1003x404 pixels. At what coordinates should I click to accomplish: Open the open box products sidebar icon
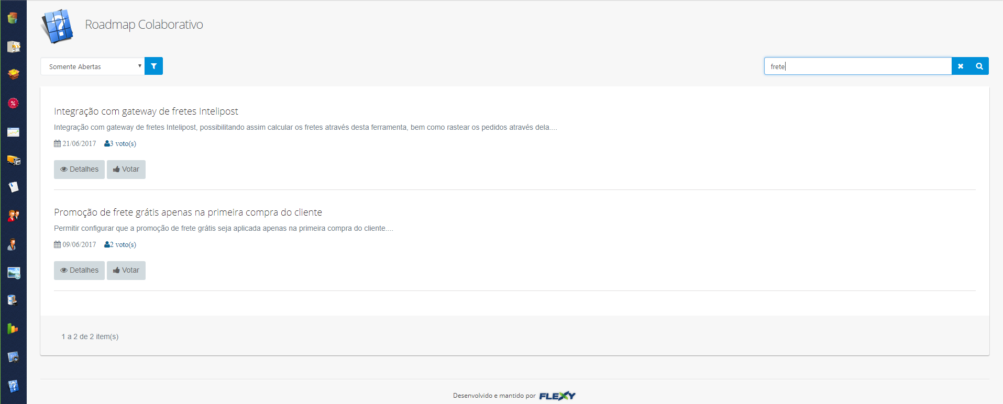(13, 74)
